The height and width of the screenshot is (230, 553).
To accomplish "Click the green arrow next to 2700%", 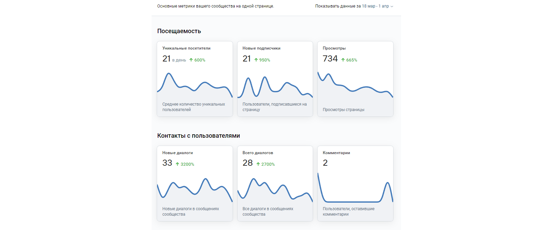I will pyautogui.click(x=258, y=164).
